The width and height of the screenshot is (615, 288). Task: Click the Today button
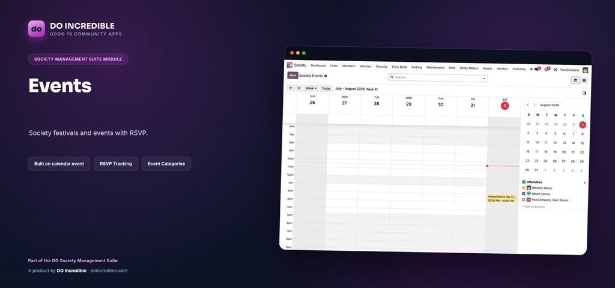[x=326, y=89]
